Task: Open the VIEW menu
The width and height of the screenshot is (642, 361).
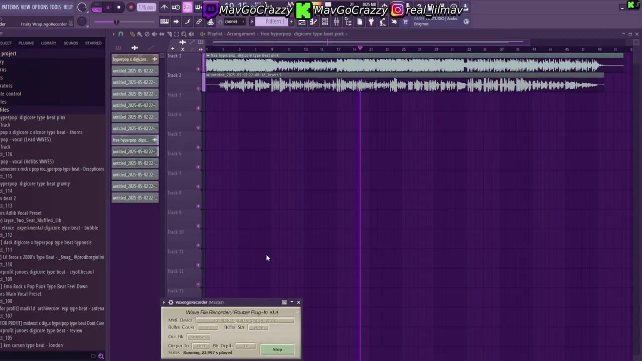Action: [25, 7]
